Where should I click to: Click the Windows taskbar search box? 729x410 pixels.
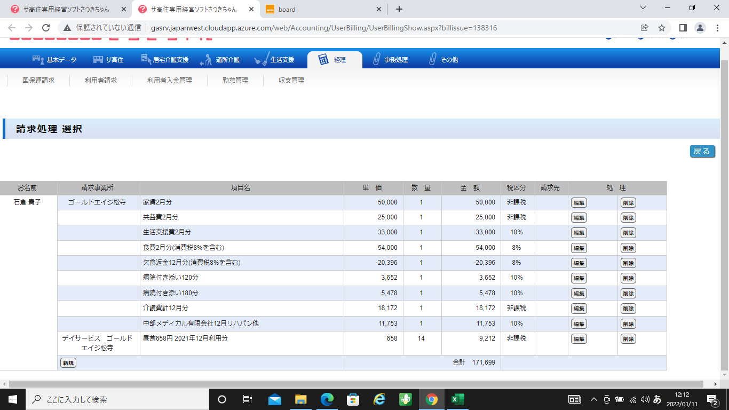click(117, 399)
